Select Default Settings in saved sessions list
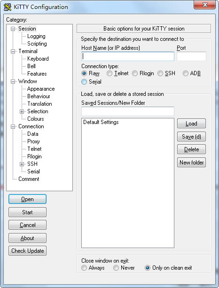This screenshot has height=288, width=219. click(101, 122)
